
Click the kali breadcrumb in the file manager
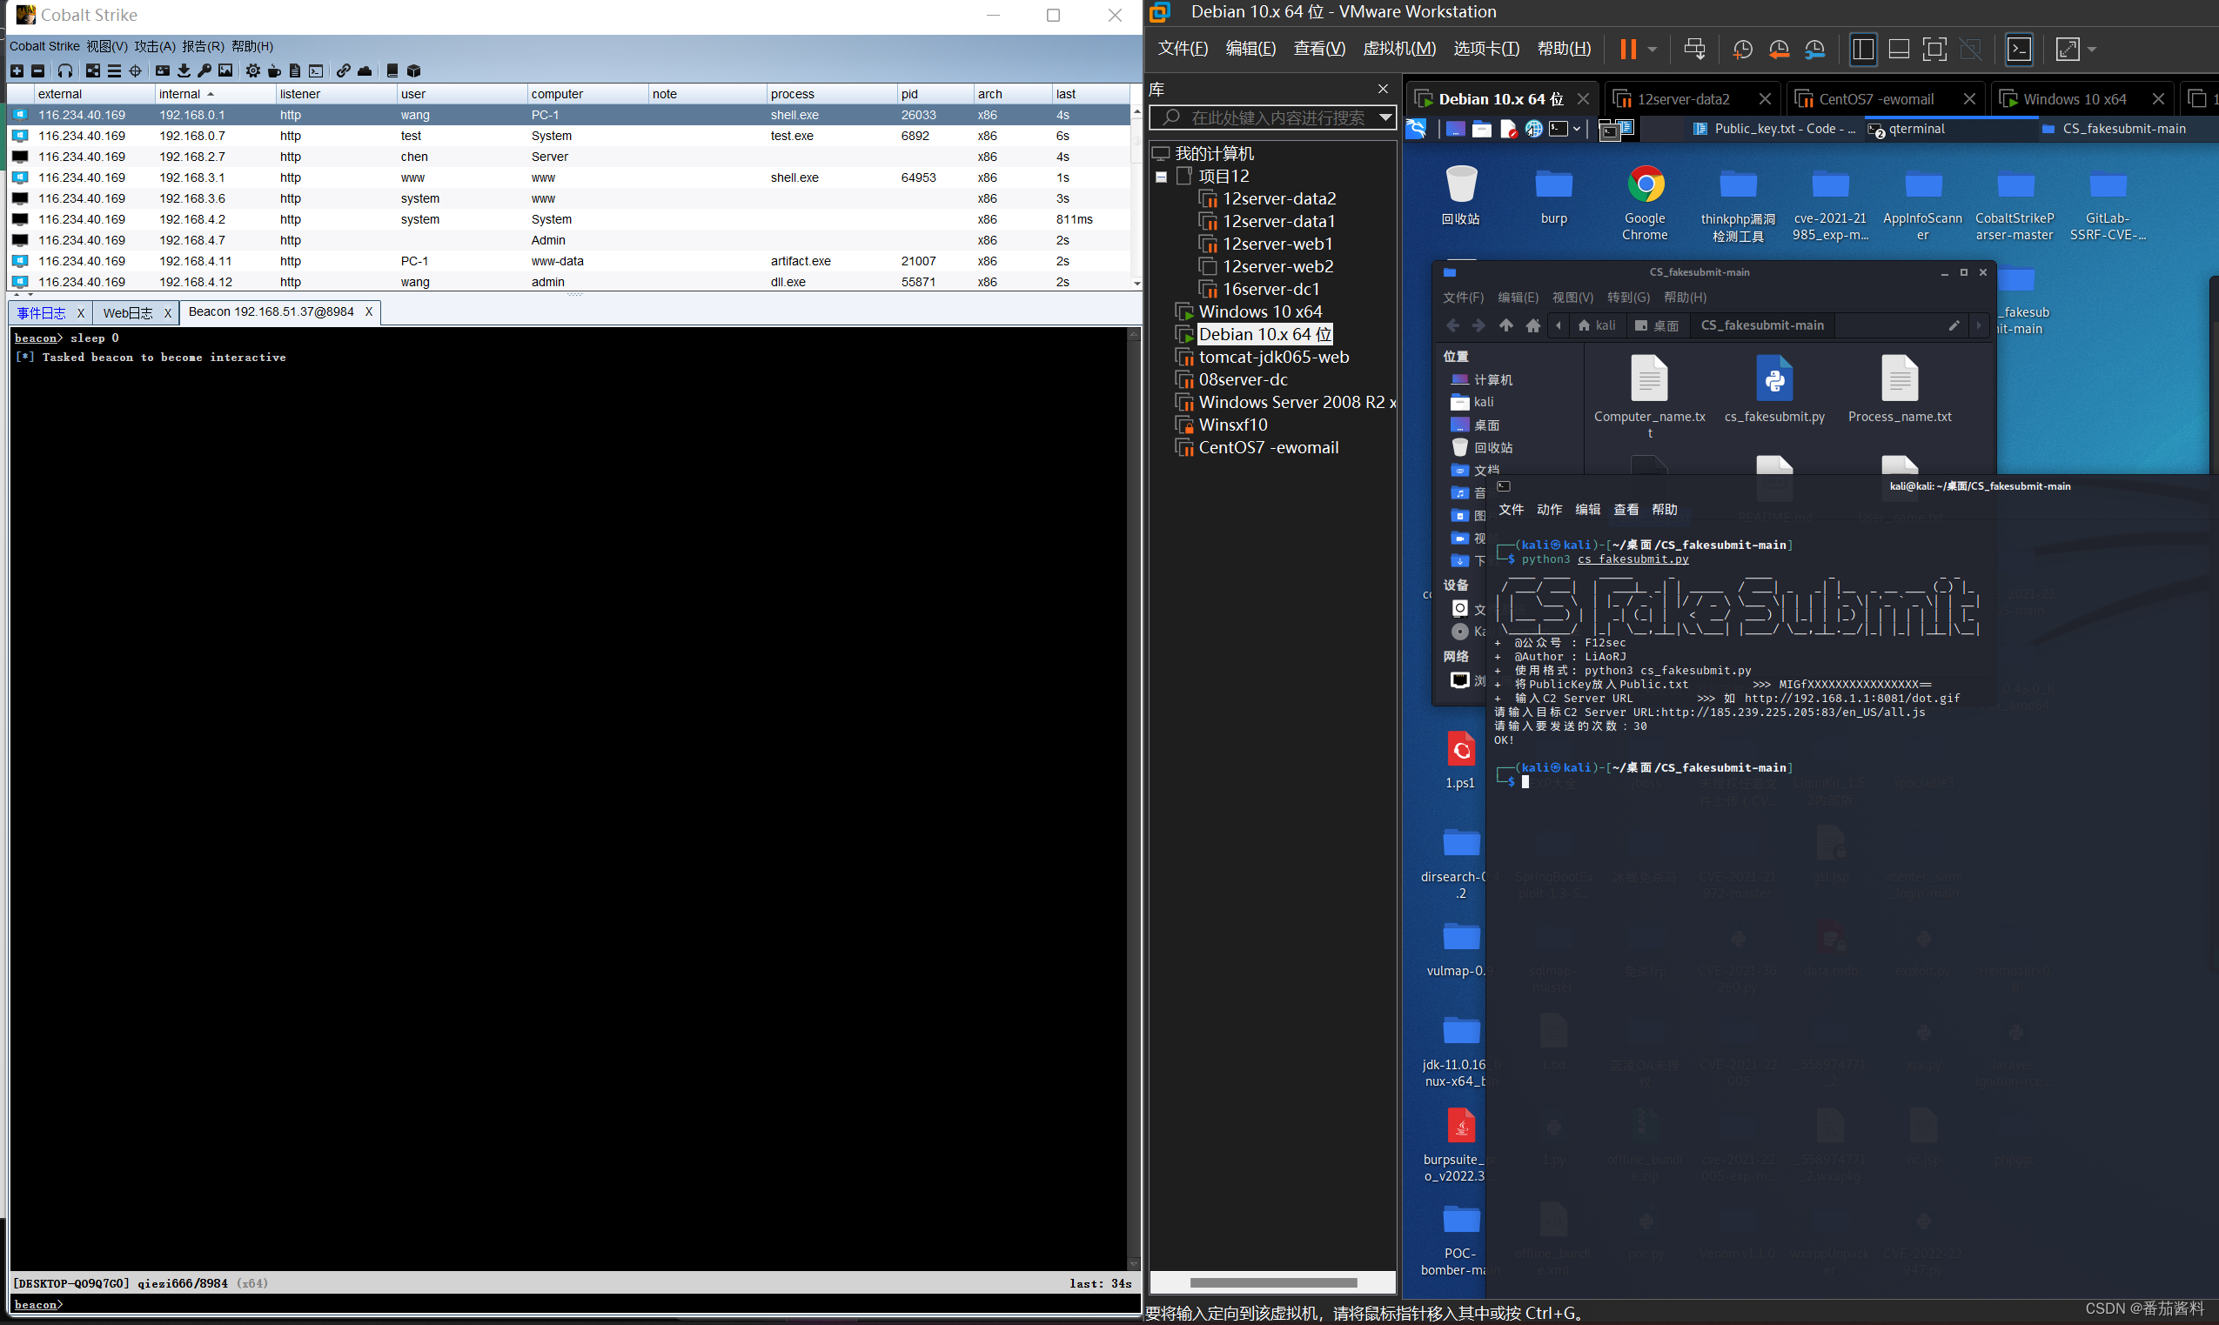click(1597, 325)
